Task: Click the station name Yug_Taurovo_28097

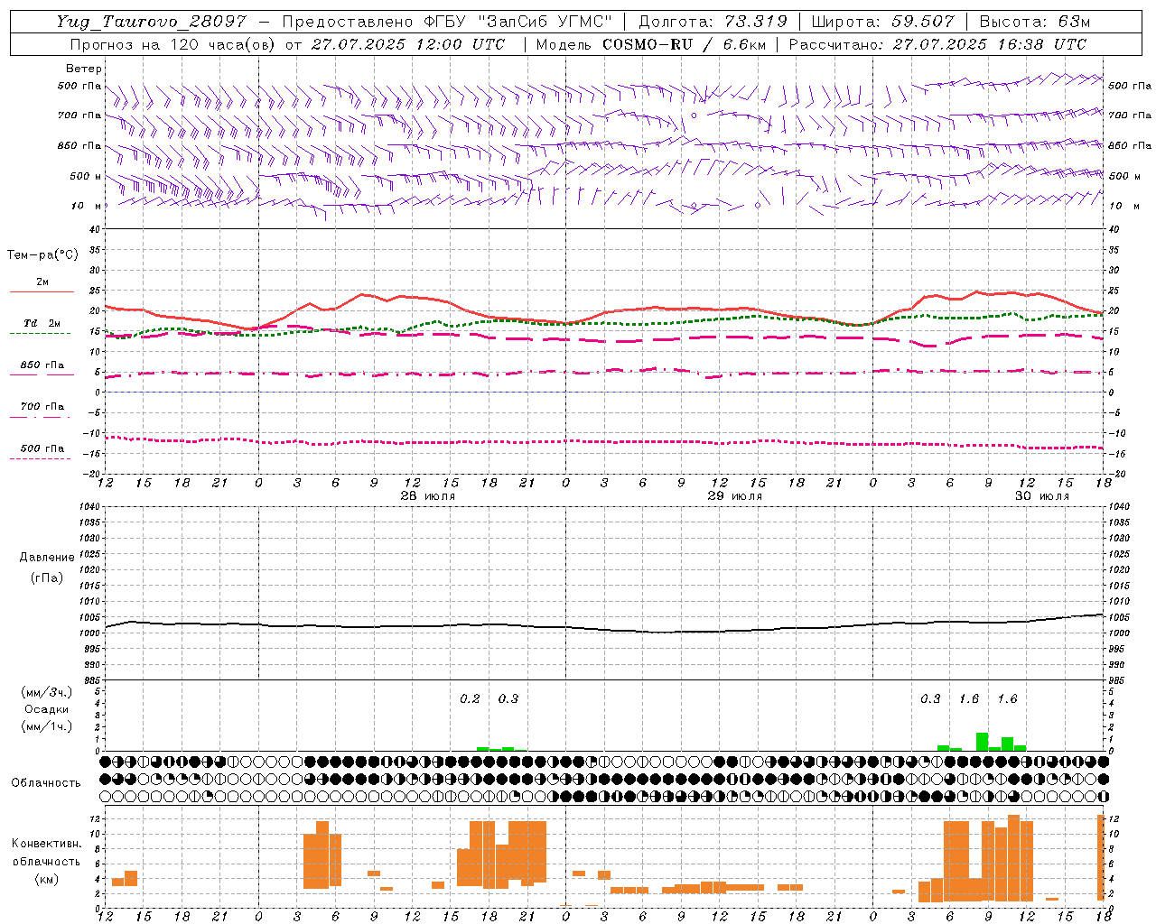Action: (x=151, y=22)
